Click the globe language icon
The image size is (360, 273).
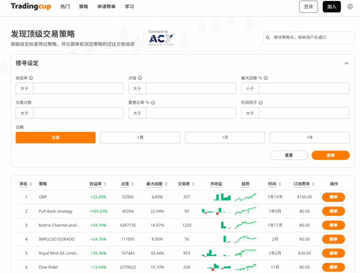coord(350,7)
